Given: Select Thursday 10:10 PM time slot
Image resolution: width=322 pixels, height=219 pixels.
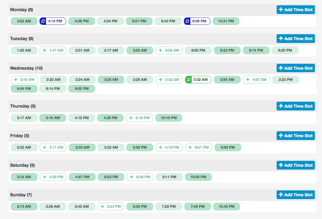Looking at the screenshot, I should 169,118.
